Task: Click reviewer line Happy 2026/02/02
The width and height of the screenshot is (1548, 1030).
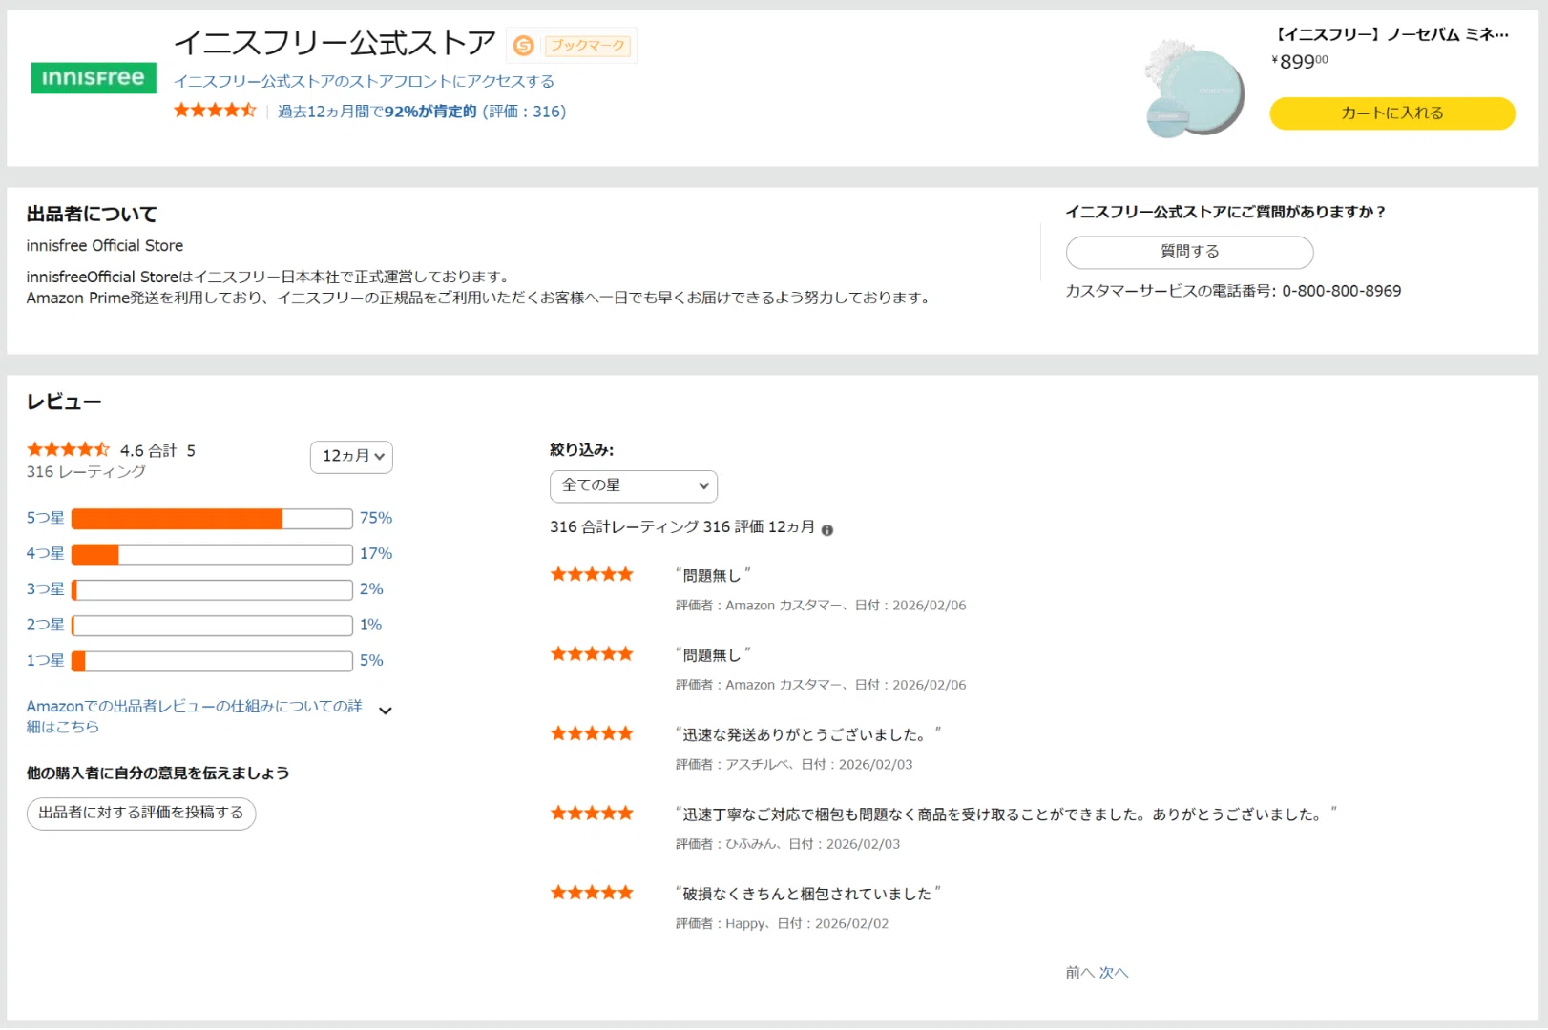Action: [782, 924]
